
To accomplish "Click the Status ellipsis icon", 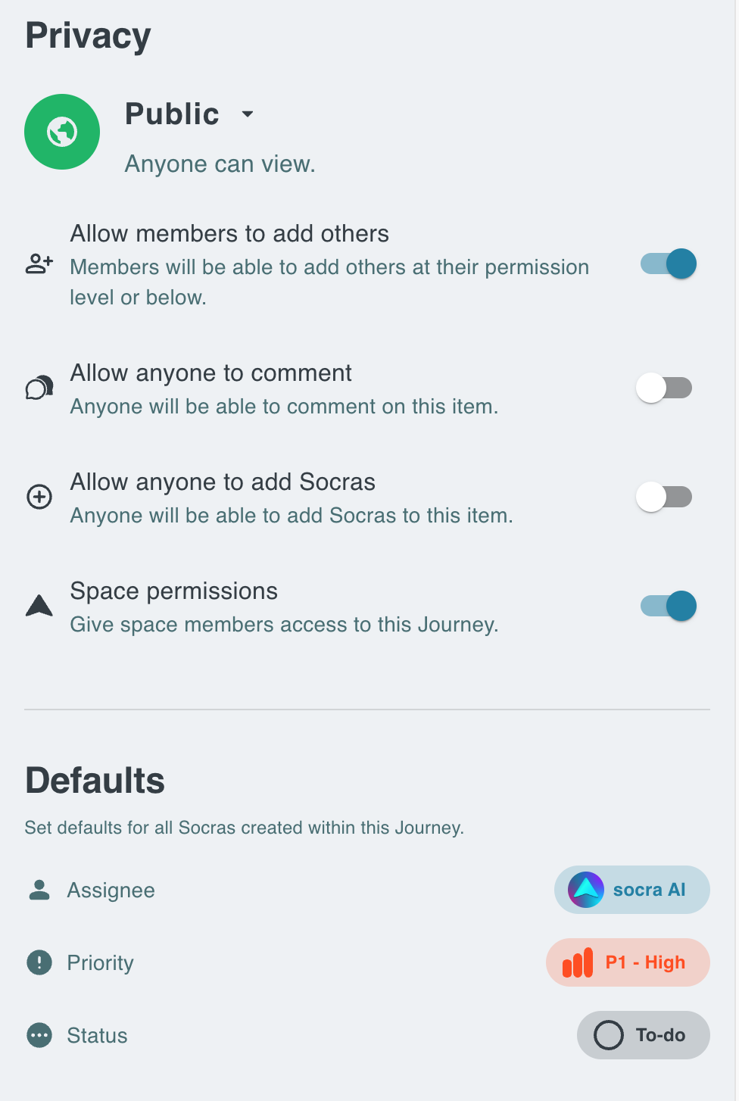I will pyautogui.click(x=39, y=1035).
